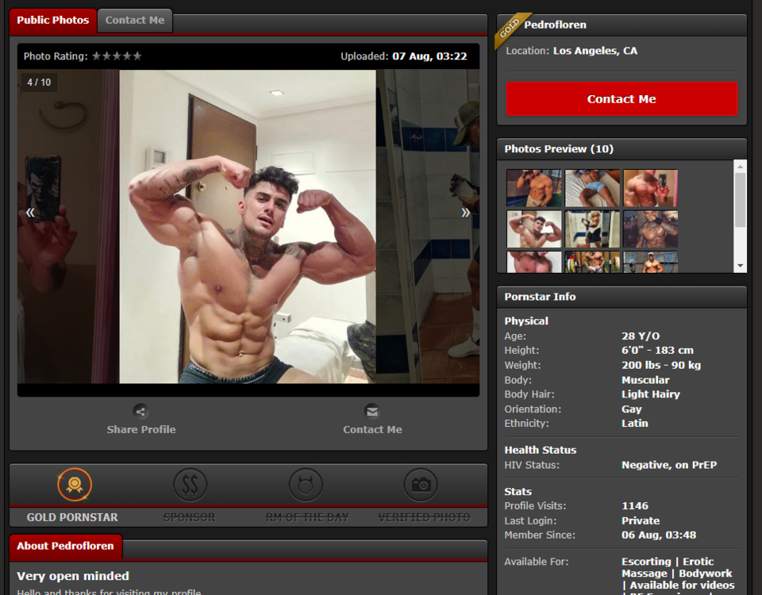Viewport: 762px width, 595px height.
Task: Click the Verified Photo camera icon
Action: (x=421, y=485)
